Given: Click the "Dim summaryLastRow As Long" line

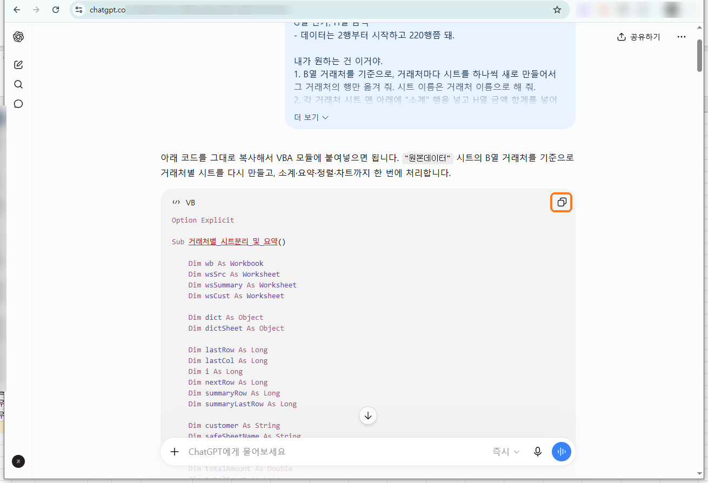Looking at the screenshot, I should [243, 404].
